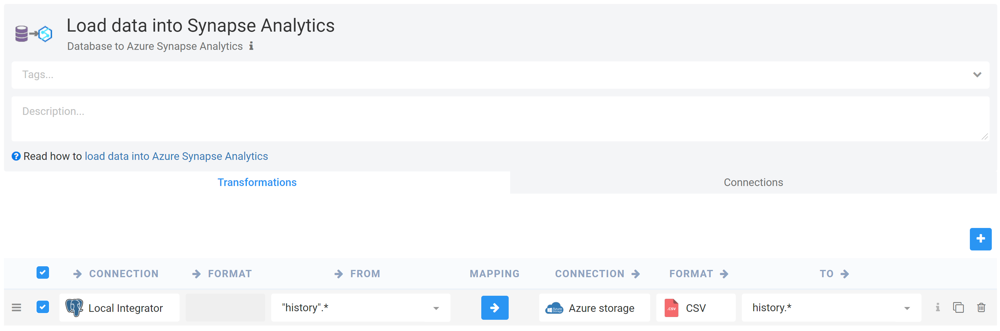Add a new transformation with plus button

pos(980,239)
